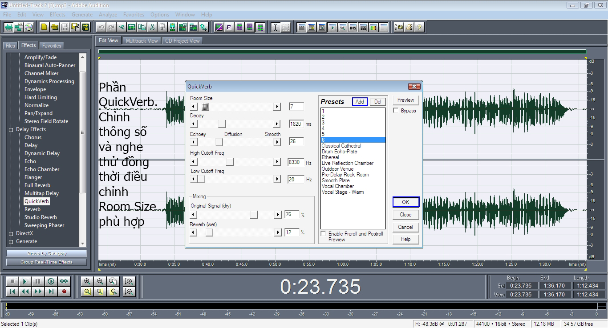The width and height of the screenshot is (608, 328).
Task: Click the Copy icon in the toolbar
Action: click(x=141, y=27)
